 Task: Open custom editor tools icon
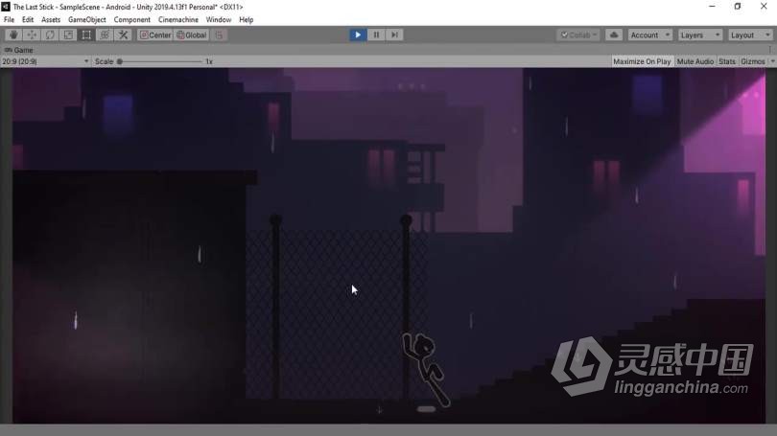click(124, 34)
